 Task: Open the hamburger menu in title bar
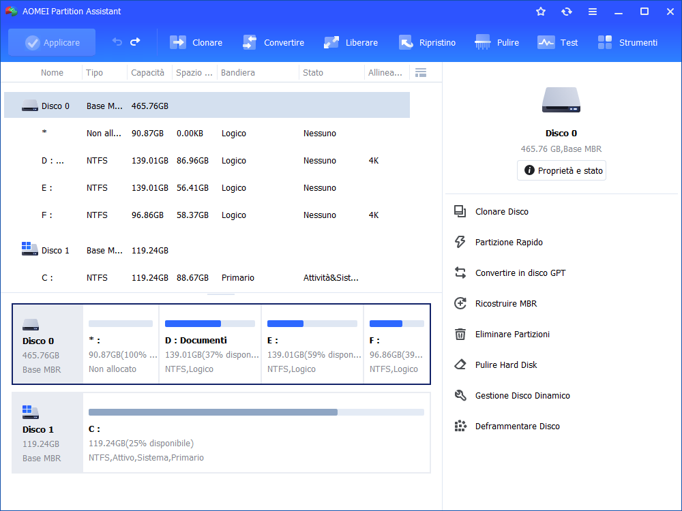pyautogui.click(x=593, y=12)
